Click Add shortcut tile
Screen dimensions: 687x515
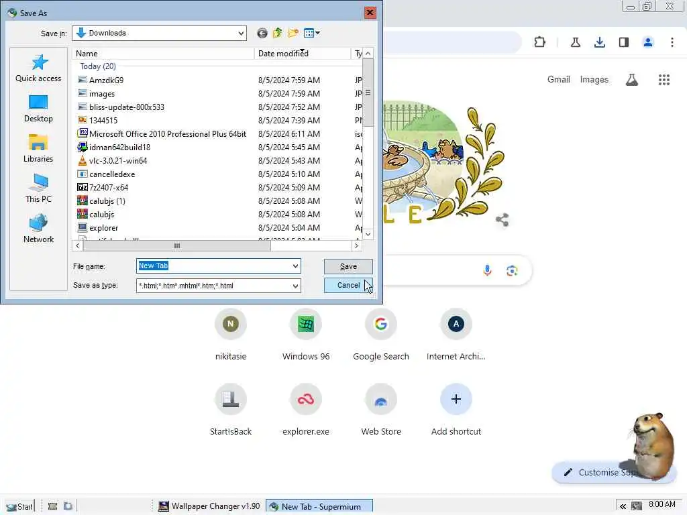coord(456,410)
